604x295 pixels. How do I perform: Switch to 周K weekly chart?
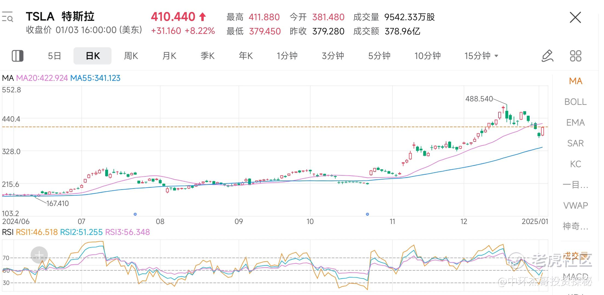pos(131,56)
